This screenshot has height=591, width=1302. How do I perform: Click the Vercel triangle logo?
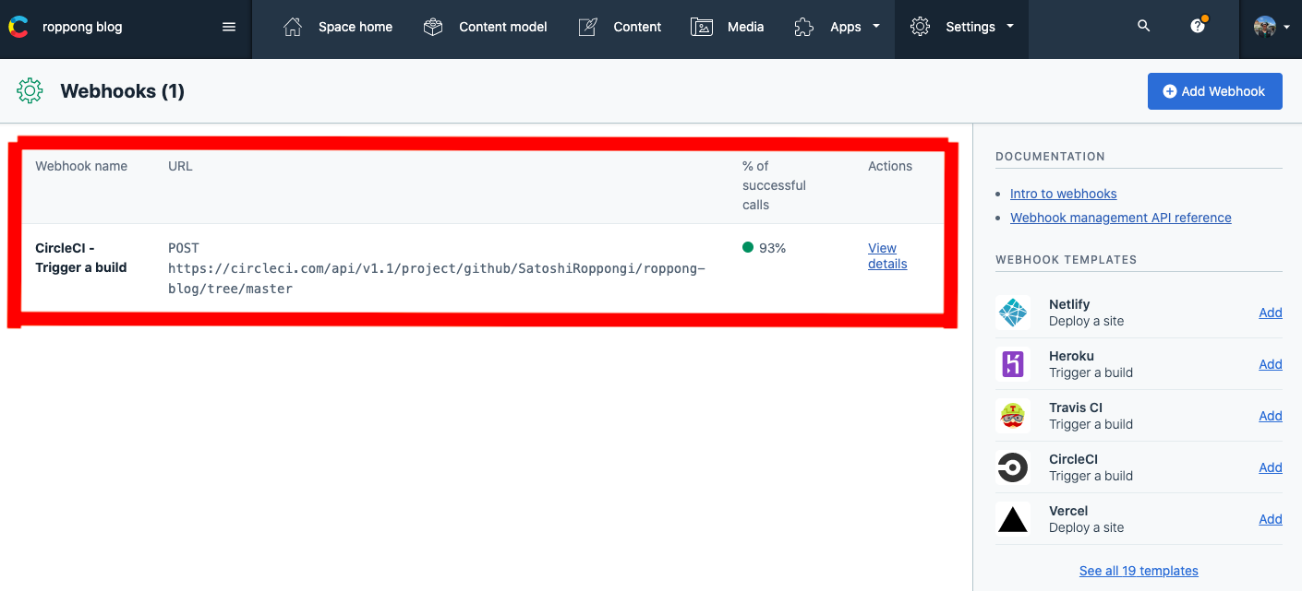(1013, 519)
